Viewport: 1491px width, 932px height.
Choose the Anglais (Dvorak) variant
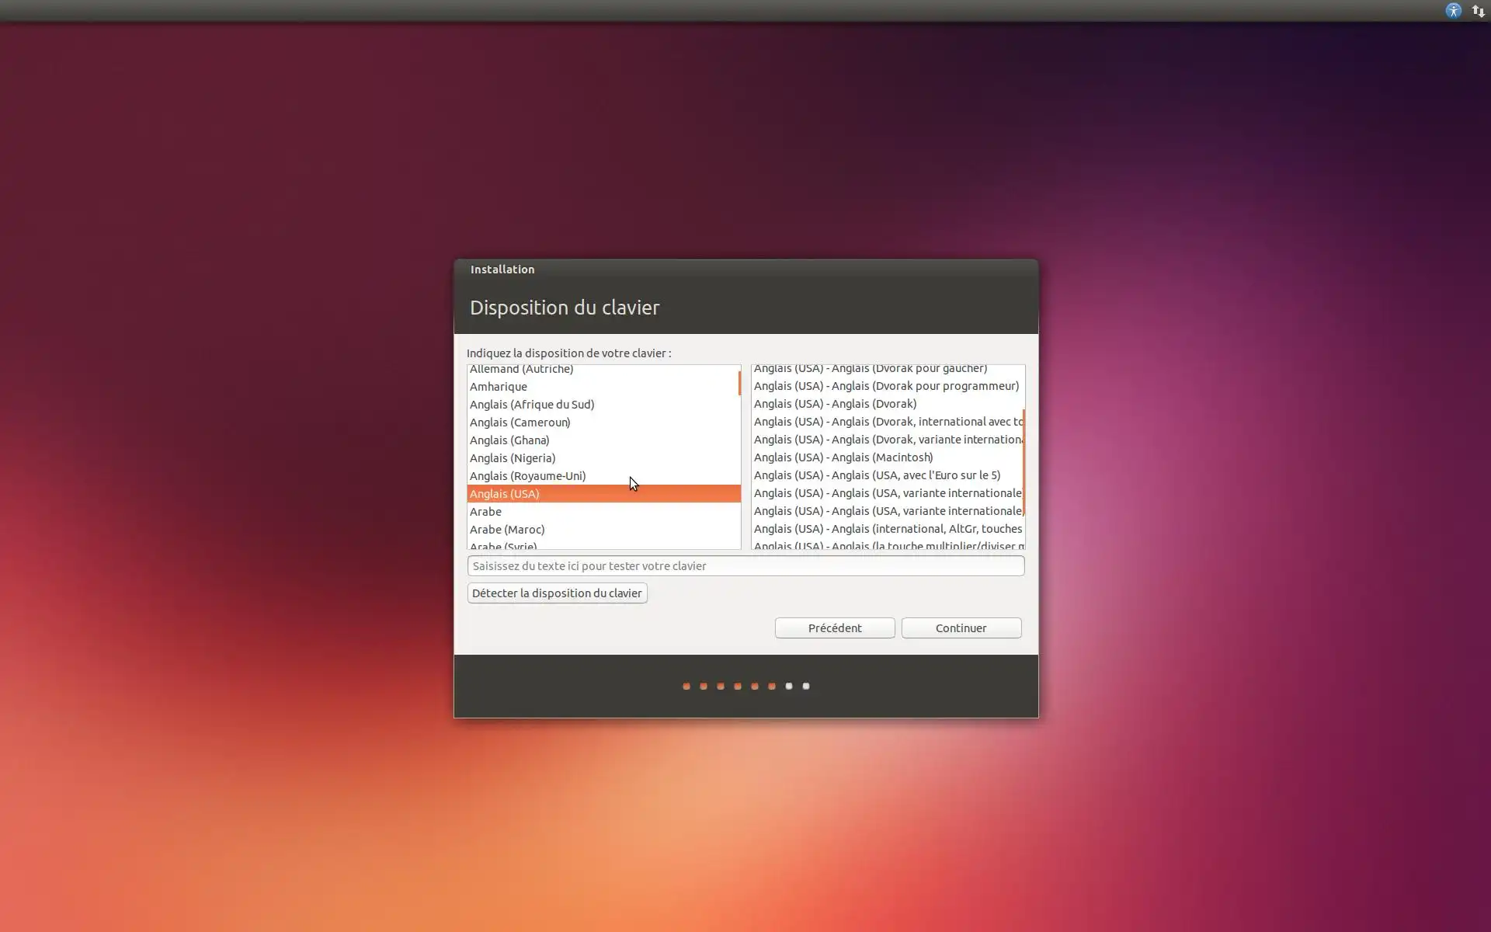(x=835, y=404)
